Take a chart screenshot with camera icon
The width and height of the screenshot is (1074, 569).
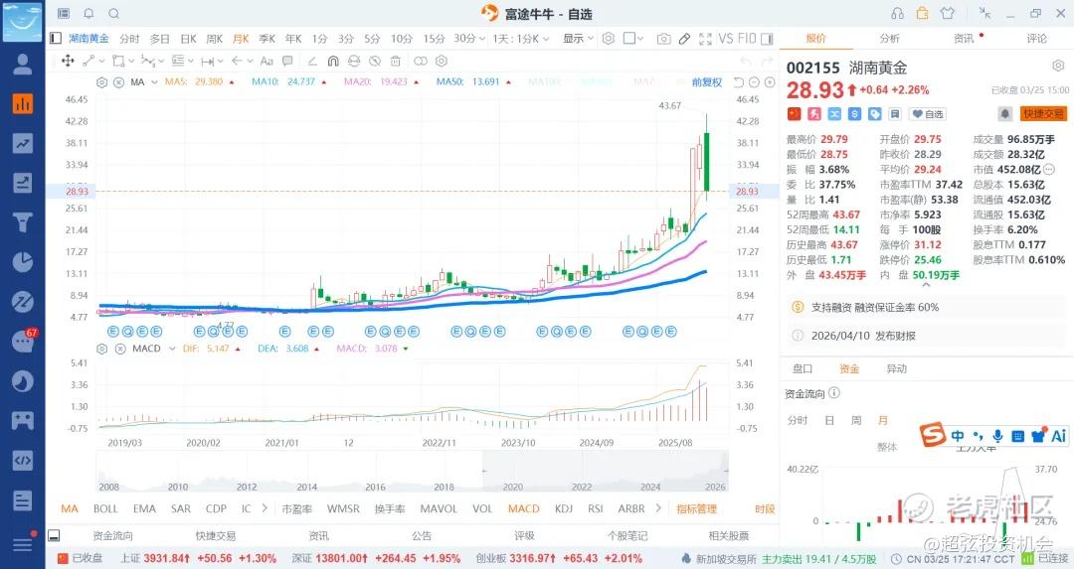coord(663,39)
